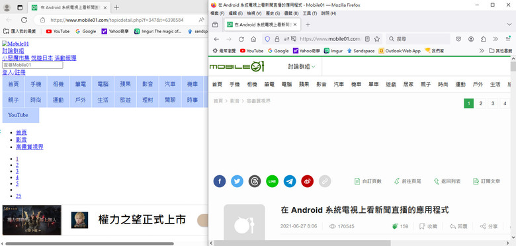Viewport: 516px width, 246px height.
Task: Open Firefox account icon
Action: click(x=471, y=39)
